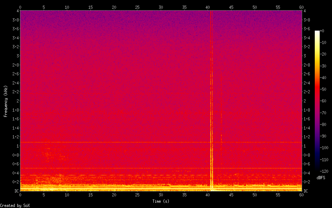Viewport: 332px width, 208px height.
Task: Select the "-120" color scale value
Action: point(324,171)
